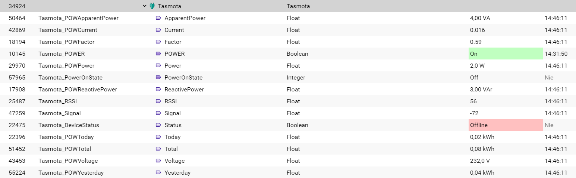Screen dimensions: 576x178
Task: Click the variable icon beside ApparentPower
Action: point(158,18)
